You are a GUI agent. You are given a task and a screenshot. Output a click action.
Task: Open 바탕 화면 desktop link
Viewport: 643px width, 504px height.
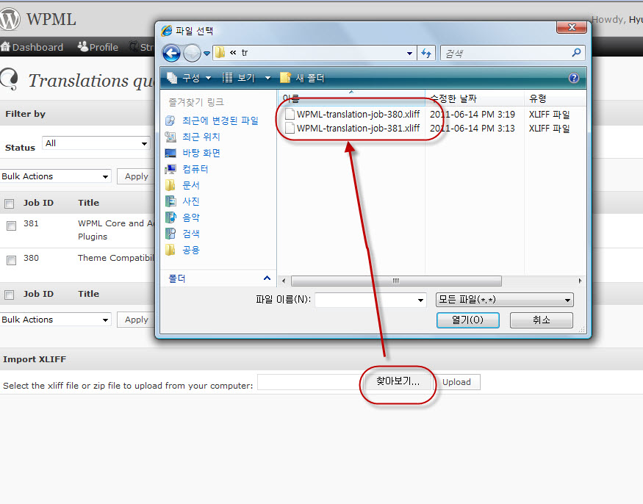click(201, 153)
